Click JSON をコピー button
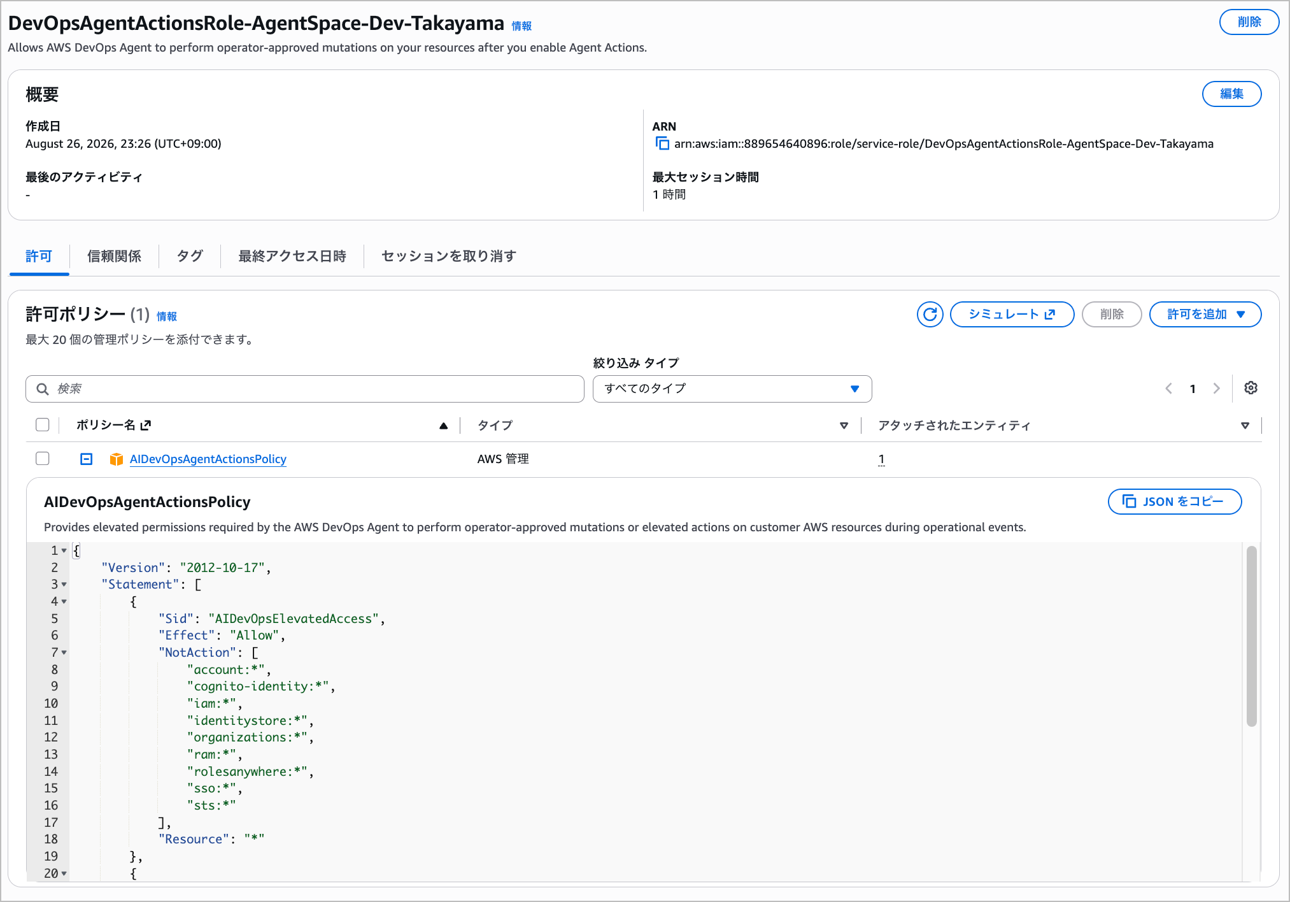 coord(1175,501)
